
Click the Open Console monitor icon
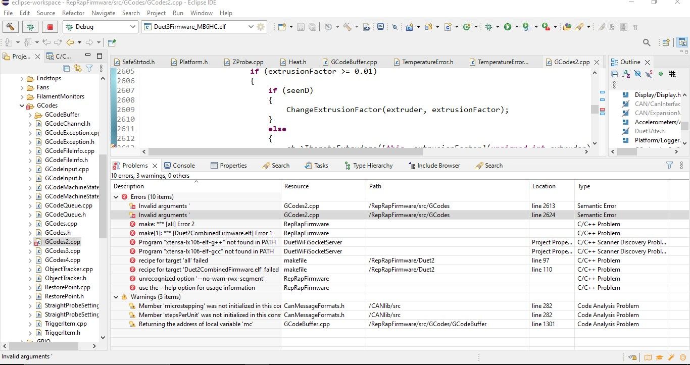[381, 27]
